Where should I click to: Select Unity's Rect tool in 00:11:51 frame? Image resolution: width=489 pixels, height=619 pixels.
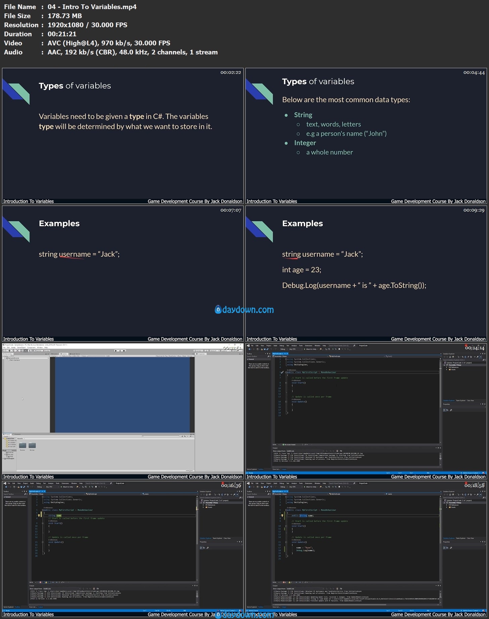[21, 351]
